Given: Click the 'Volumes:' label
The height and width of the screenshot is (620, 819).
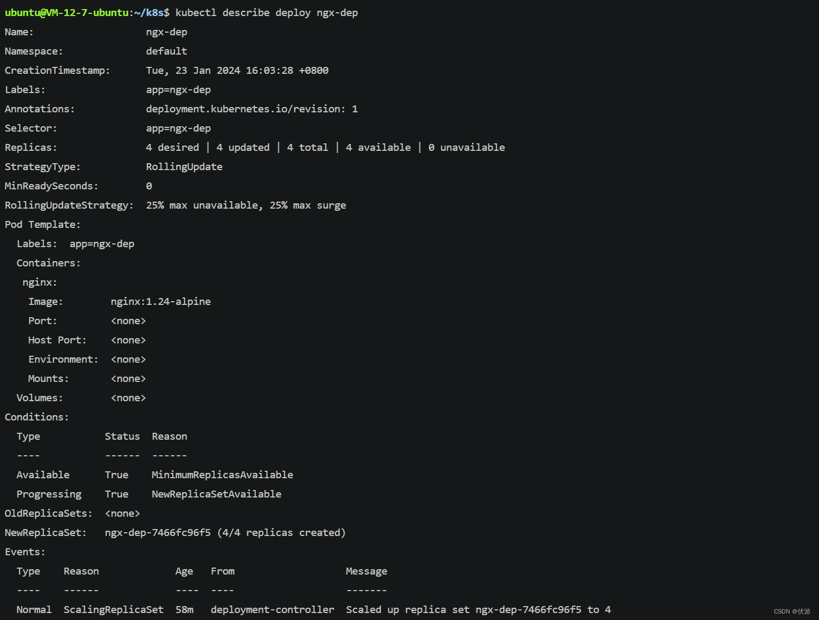Looking at the screenshot, I should 40,398.
